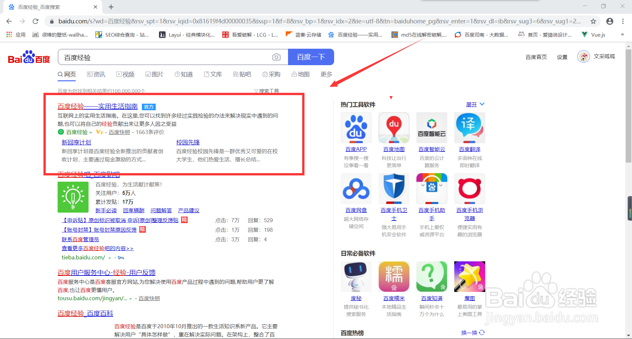Open 百度糯米 app icon

tap(394, 277)
